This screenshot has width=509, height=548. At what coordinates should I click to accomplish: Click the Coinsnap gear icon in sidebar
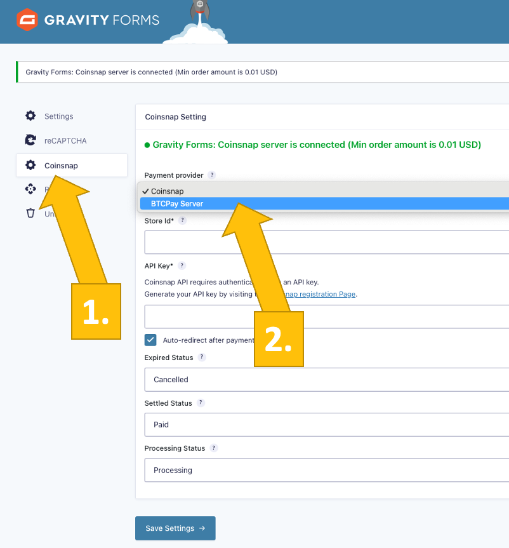[30, 166]
